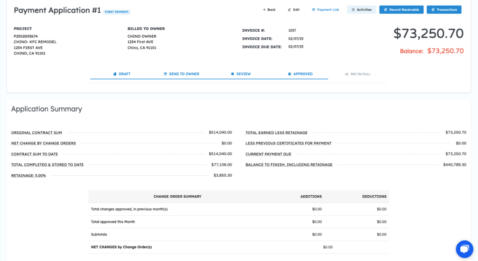Click Balance to Finish, Including Retainage label
478x261 pixels.
click(x=289, y=165)
